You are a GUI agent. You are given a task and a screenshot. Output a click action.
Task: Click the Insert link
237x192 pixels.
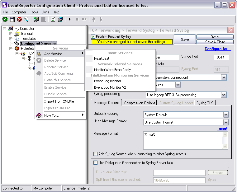[222, 129]
